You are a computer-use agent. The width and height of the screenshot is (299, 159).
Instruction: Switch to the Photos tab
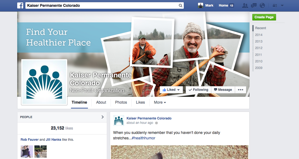[x=121, y=103]
